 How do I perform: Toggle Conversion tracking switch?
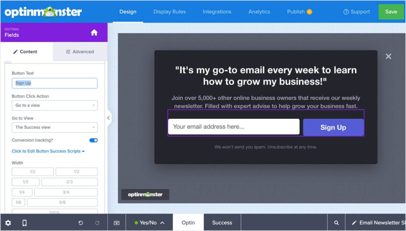click(94, 140)
